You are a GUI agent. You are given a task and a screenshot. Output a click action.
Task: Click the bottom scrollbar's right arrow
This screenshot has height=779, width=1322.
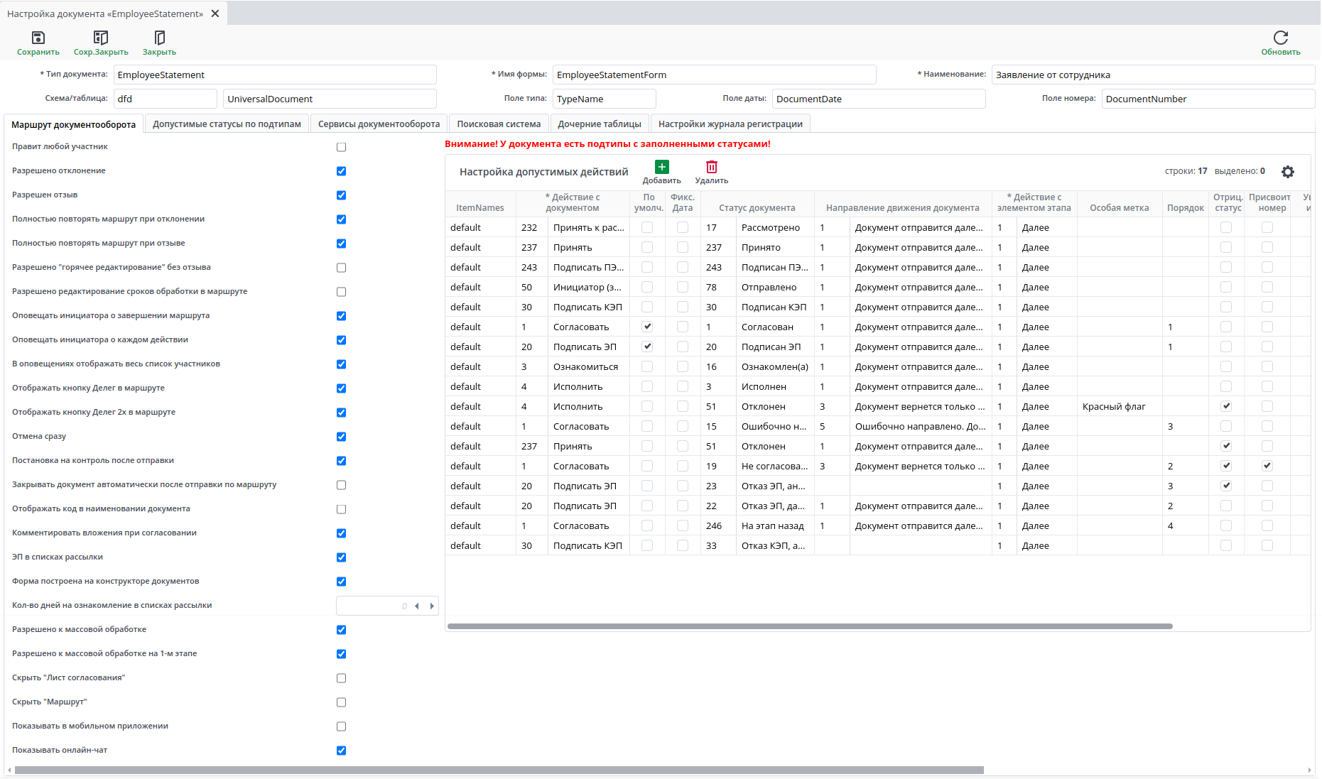(x=1310, y=770)
